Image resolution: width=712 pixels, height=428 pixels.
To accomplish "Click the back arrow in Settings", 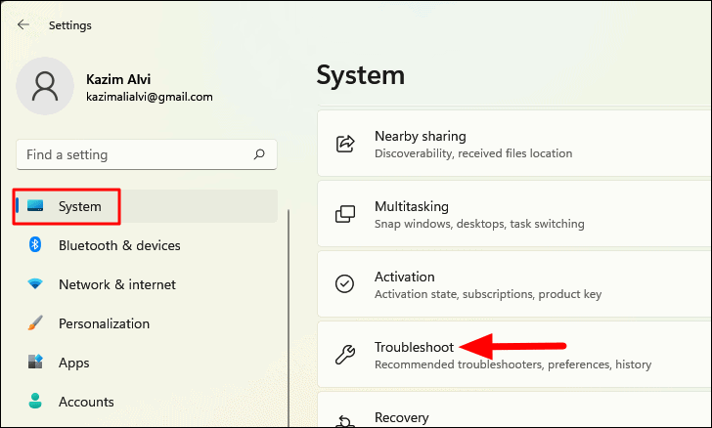I will point(23,24).
